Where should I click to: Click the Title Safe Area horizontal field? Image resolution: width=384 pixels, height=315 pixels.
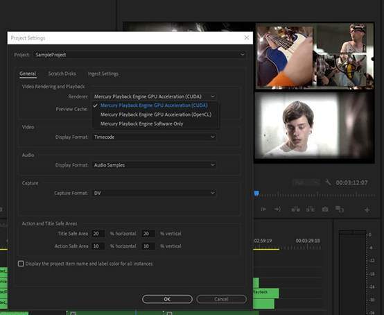click(98, 234)
